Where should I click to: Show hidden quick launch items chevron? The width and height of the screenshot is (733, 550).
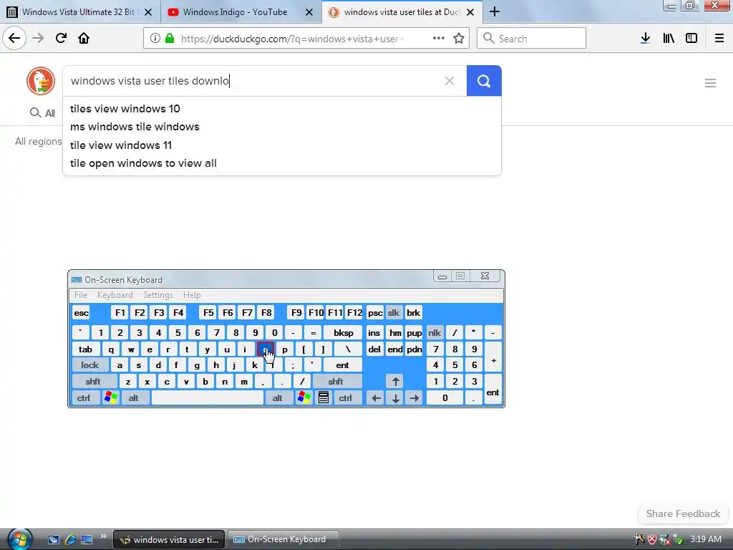click(103, 536)
